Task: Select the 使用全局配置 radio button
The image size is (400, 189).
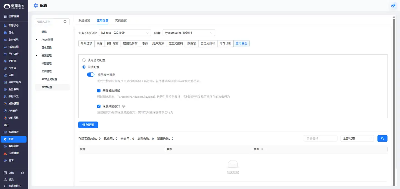Action: click(x=84, y=60)
